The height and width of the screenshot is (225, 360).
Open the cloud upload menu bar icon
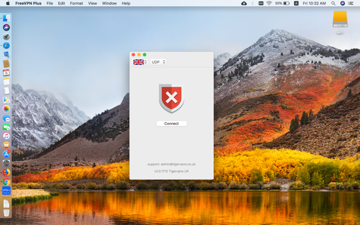(x=244, y=3)
